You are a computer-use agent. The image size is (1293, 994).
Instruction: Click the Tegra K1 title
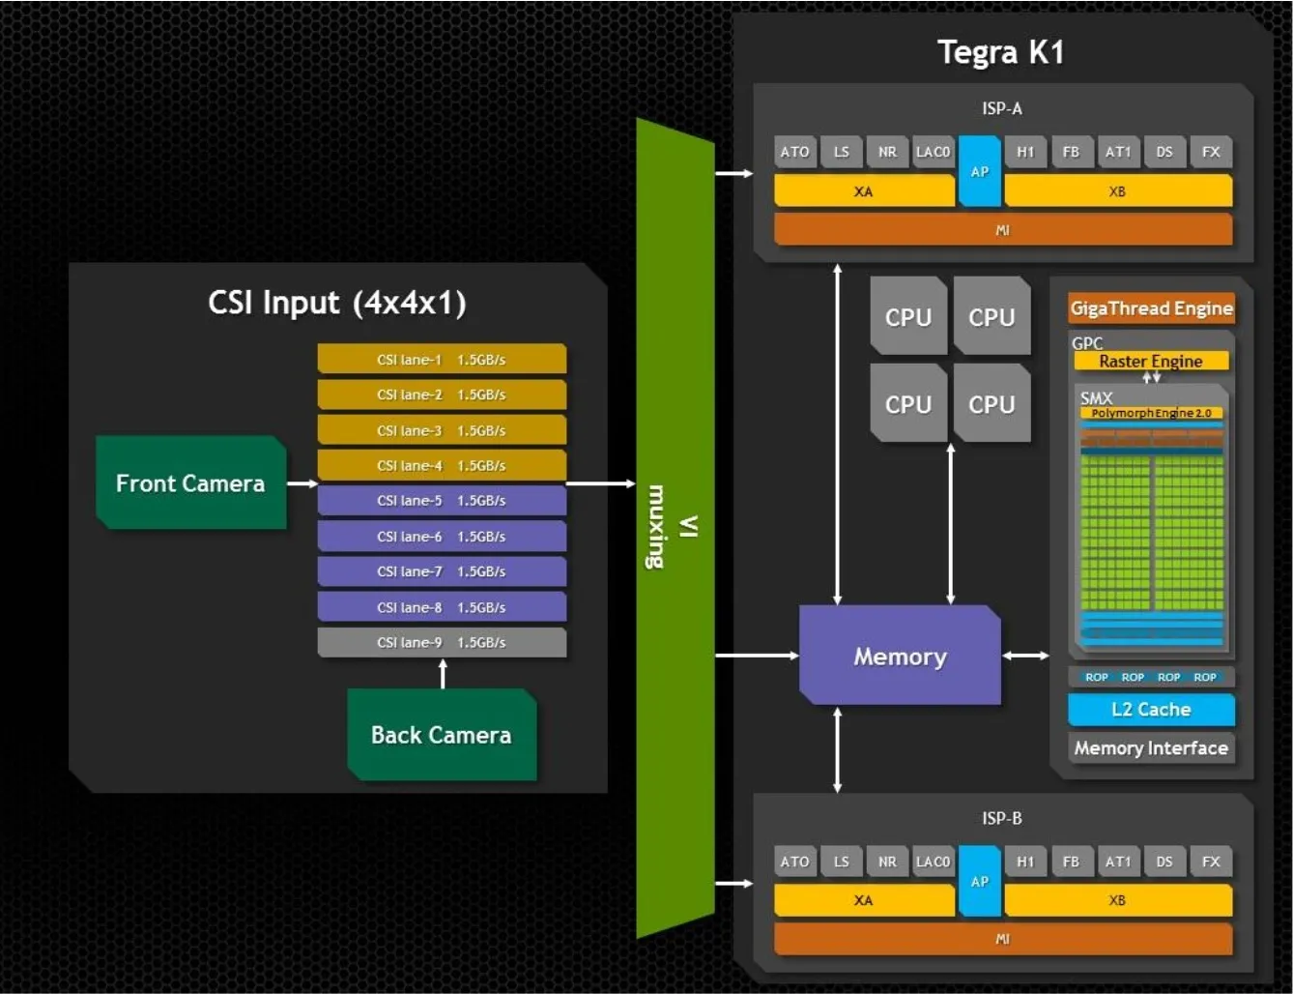pyautogui.click(x=1001, y=52)
